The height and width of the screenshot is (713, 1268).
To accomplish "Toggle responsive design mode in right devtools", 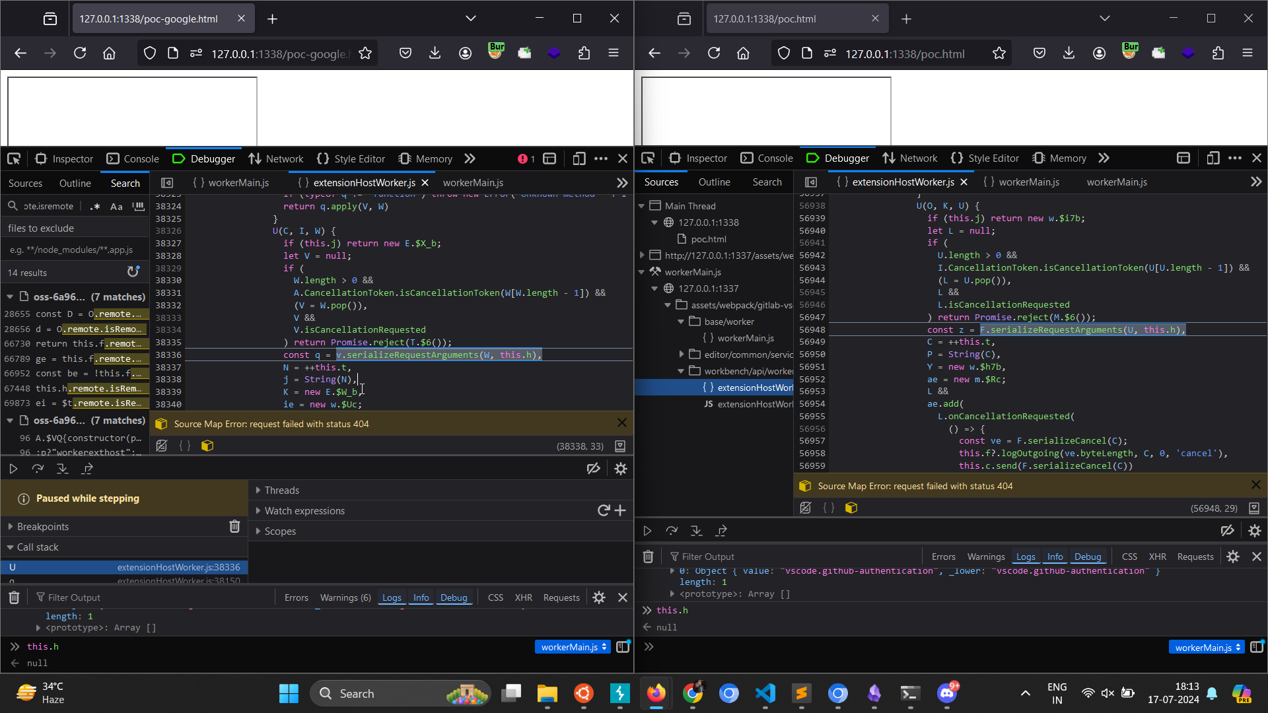I will pyautogui.click(x=1213, y=158).
